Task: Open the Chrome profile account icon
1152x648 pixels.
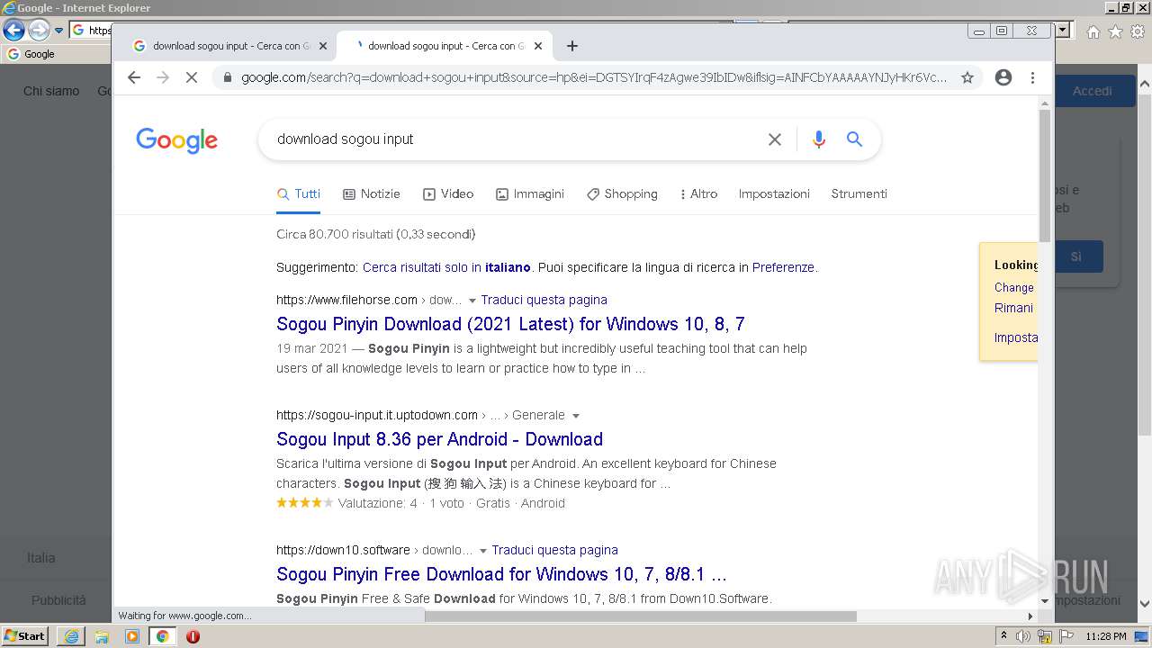Action: click(1003, 77)
